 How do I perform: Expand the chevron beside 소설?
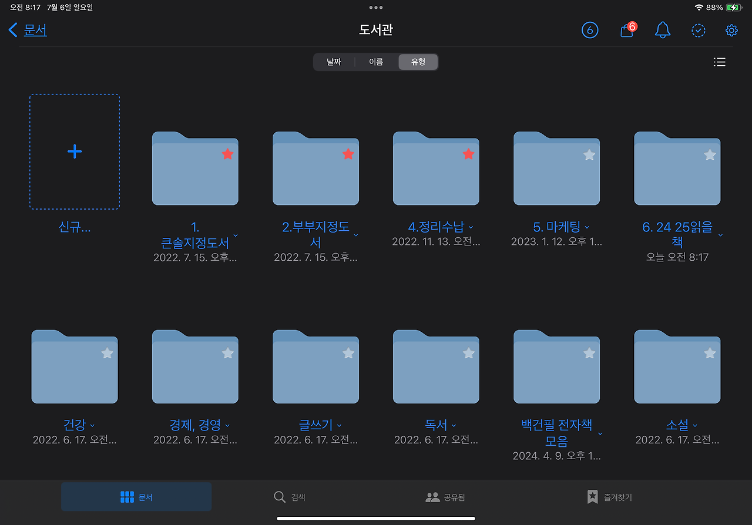[695, 425]
